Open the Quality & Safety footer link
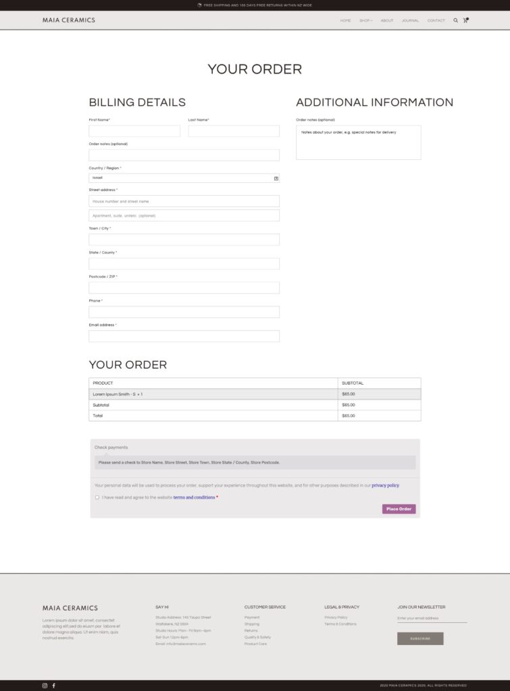The height and width of the screenshot is (691, 510). [257, 637]
